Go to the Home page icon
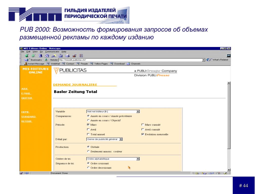Image resolution: width=259 pixels, height=194 pixels. (47, 56)
